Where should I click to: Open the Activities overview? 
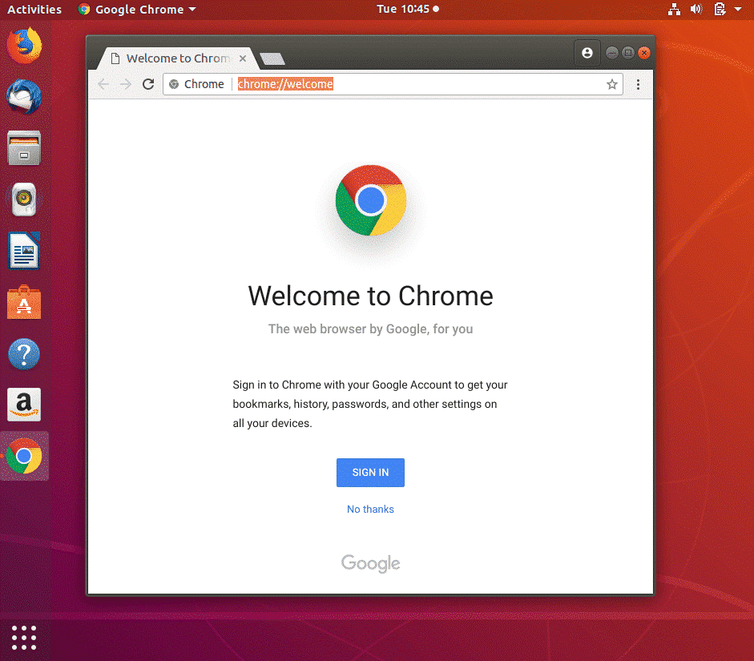[x=34, y=9]
